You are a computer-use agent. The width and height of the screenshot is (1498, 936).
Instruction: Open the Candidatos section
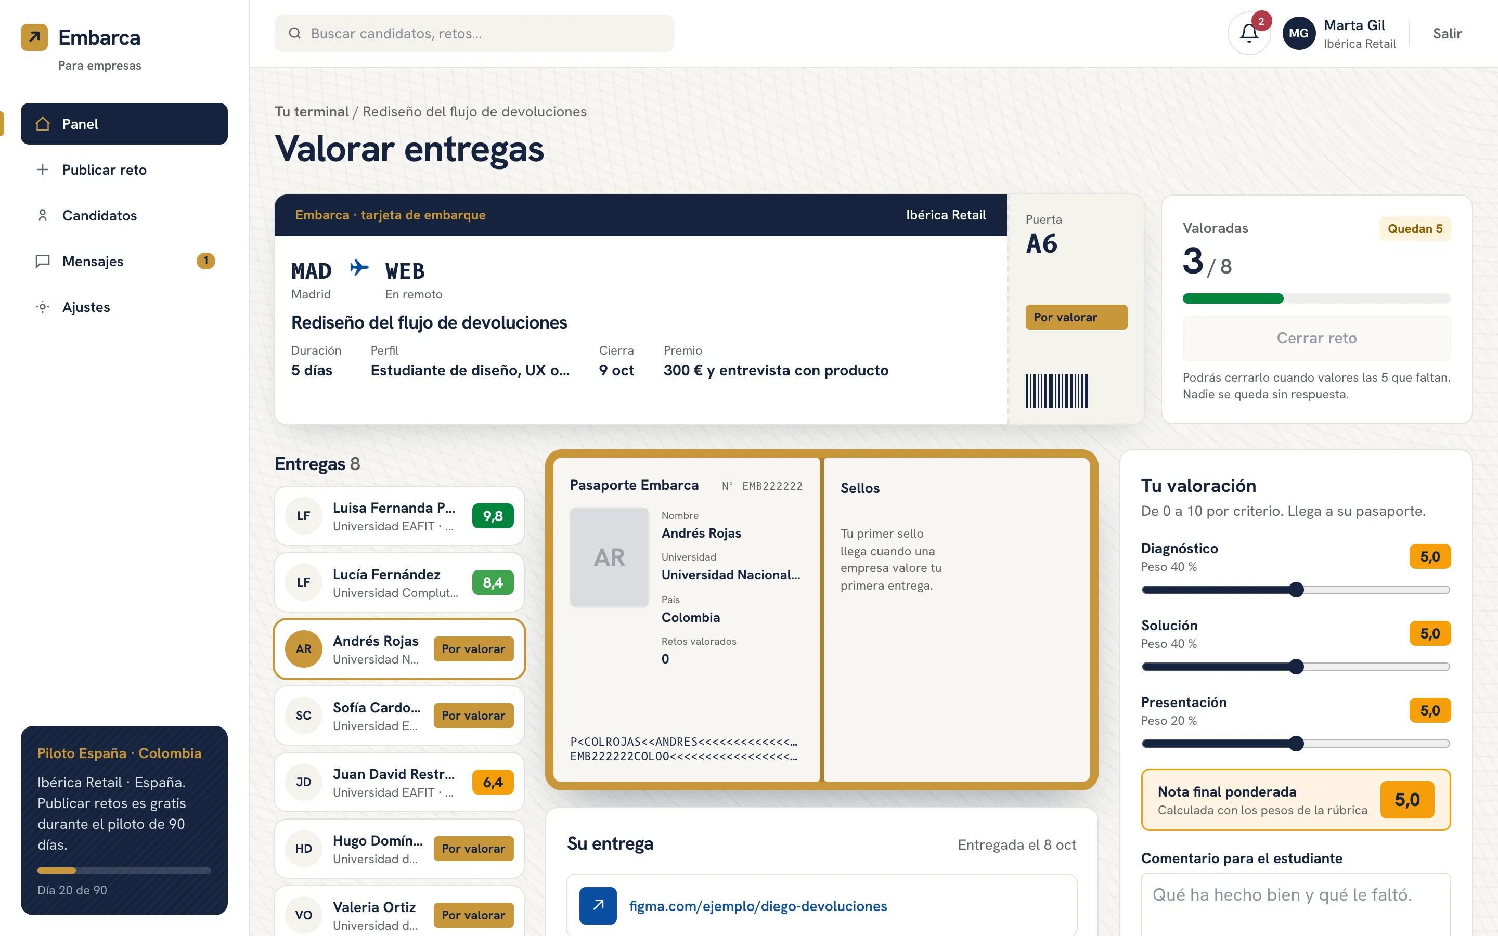click(124, 215)
